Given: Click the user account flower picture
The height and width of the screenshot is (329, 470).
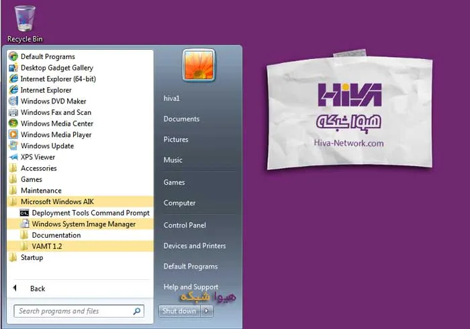Looking at the screenshot, I should coord(199,65).
